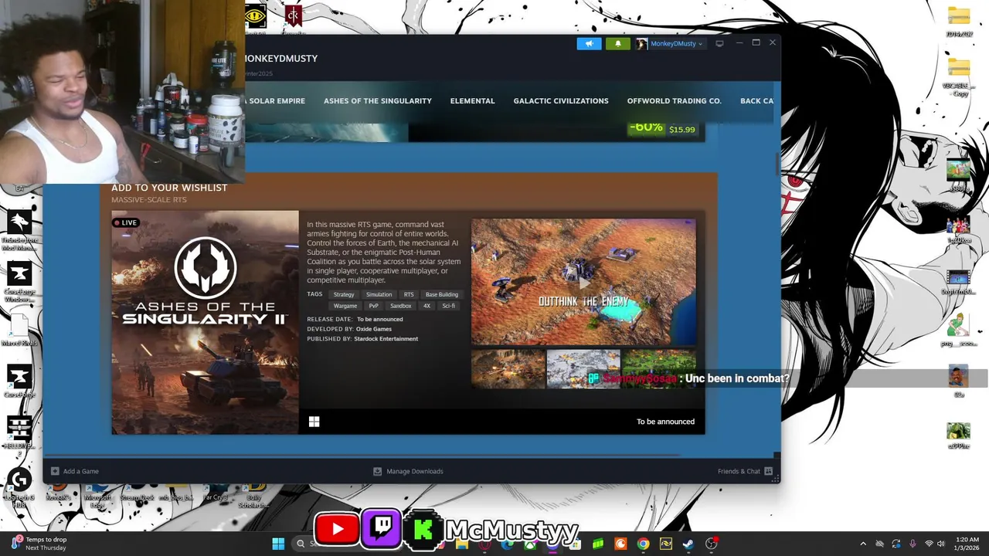The width and height of the screenshot is (989, 556).
Task: Open CurseForge Windows desktop shortcut
Action: [19, 281]
